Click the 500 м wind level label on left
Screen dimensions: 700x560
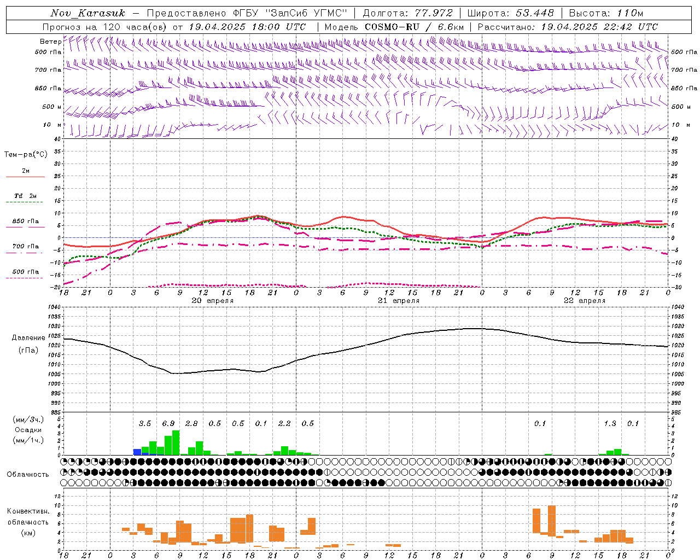(52, 107)
